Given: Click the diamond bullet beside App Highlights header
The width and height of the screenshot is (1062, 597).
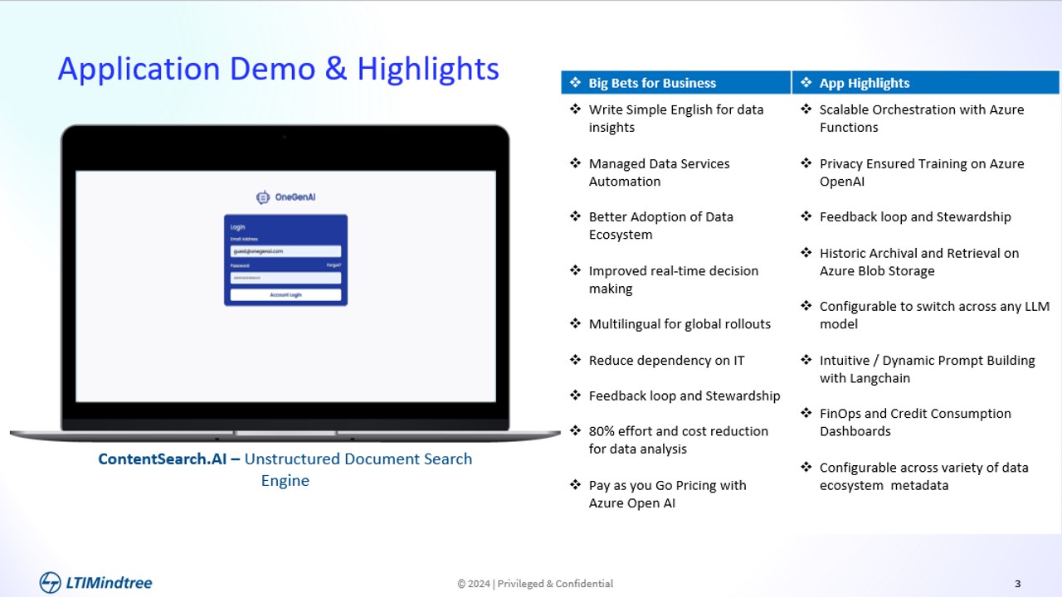Looking at the screenshot, I should 806,83.
